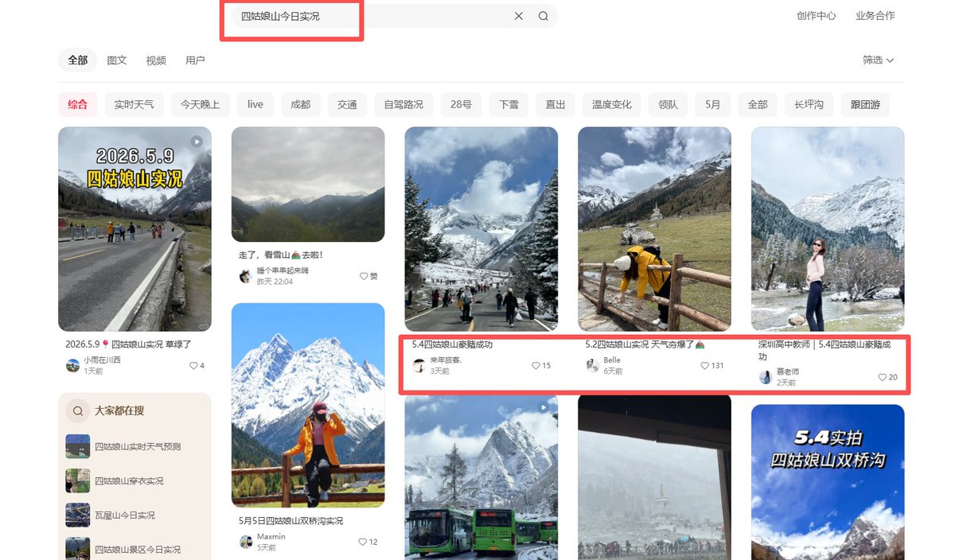Open the 5月5日四姑娘山双桥沟实况 post image

[308, 405]
